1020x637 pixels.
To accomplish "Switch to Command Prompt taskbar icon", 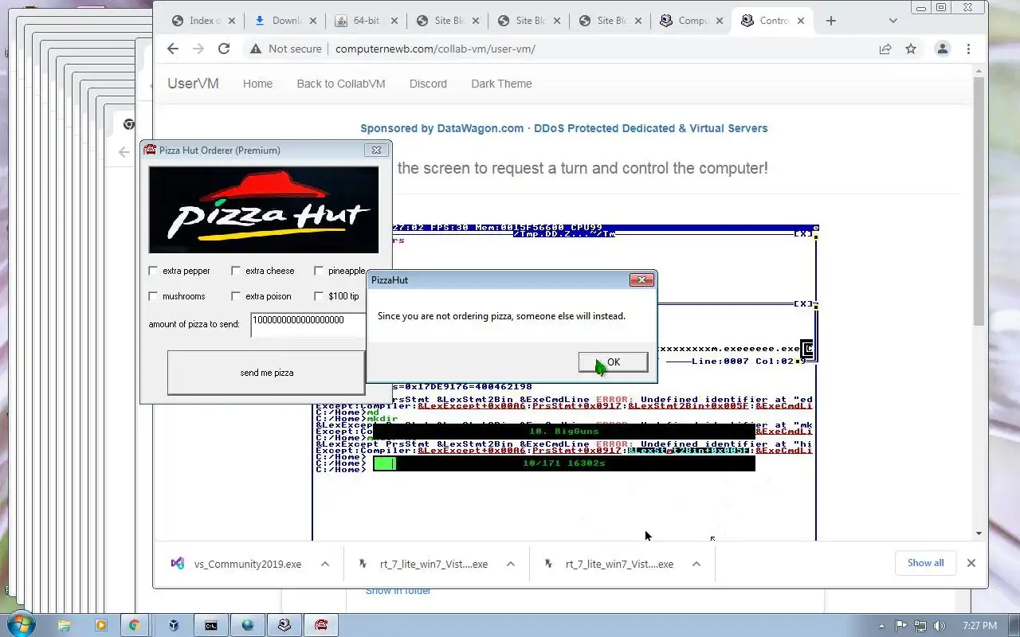I will tap(211, 625).
